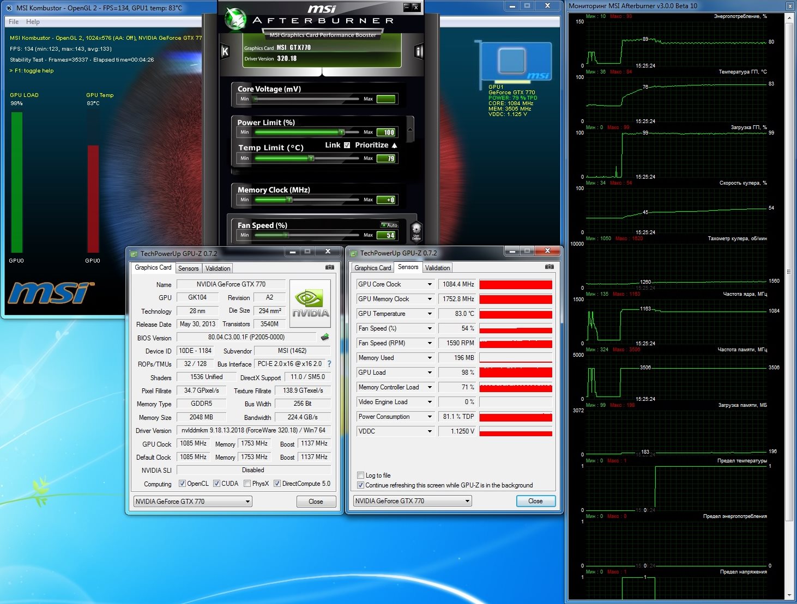The height and width of the screenshot is (604, 797).
Task: Open the GPU Temperature sensor dropdown
Action: (x=430, y=314)
